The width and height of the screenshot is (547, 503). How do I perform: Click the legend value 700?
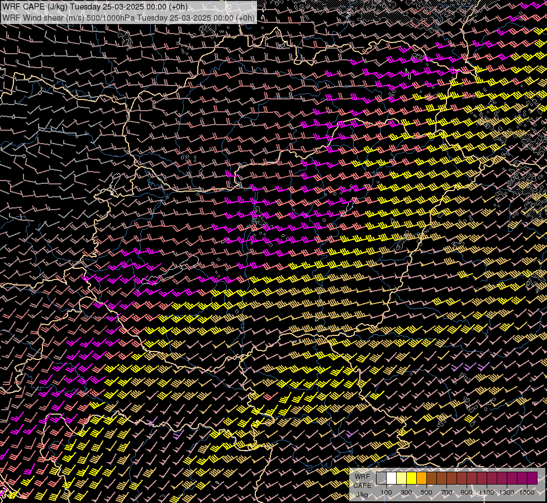446,492
